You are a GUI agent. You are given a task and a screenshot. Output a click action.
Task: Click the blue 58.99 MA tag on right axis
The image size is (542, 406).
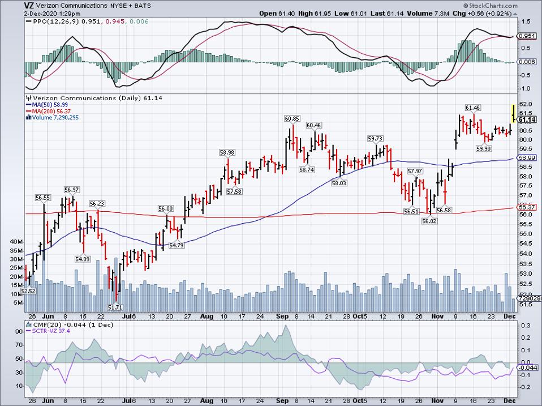click(527, 157)
